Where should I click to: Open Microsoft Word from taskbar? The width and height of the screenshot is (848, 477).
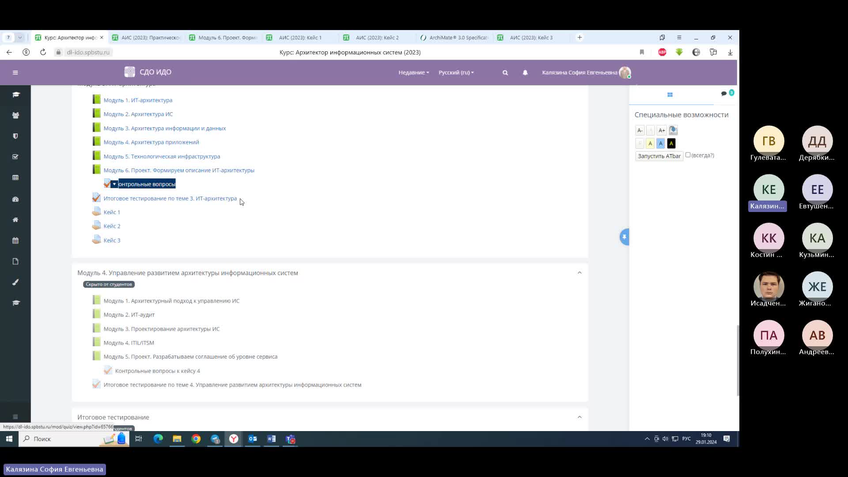point(272,439)
